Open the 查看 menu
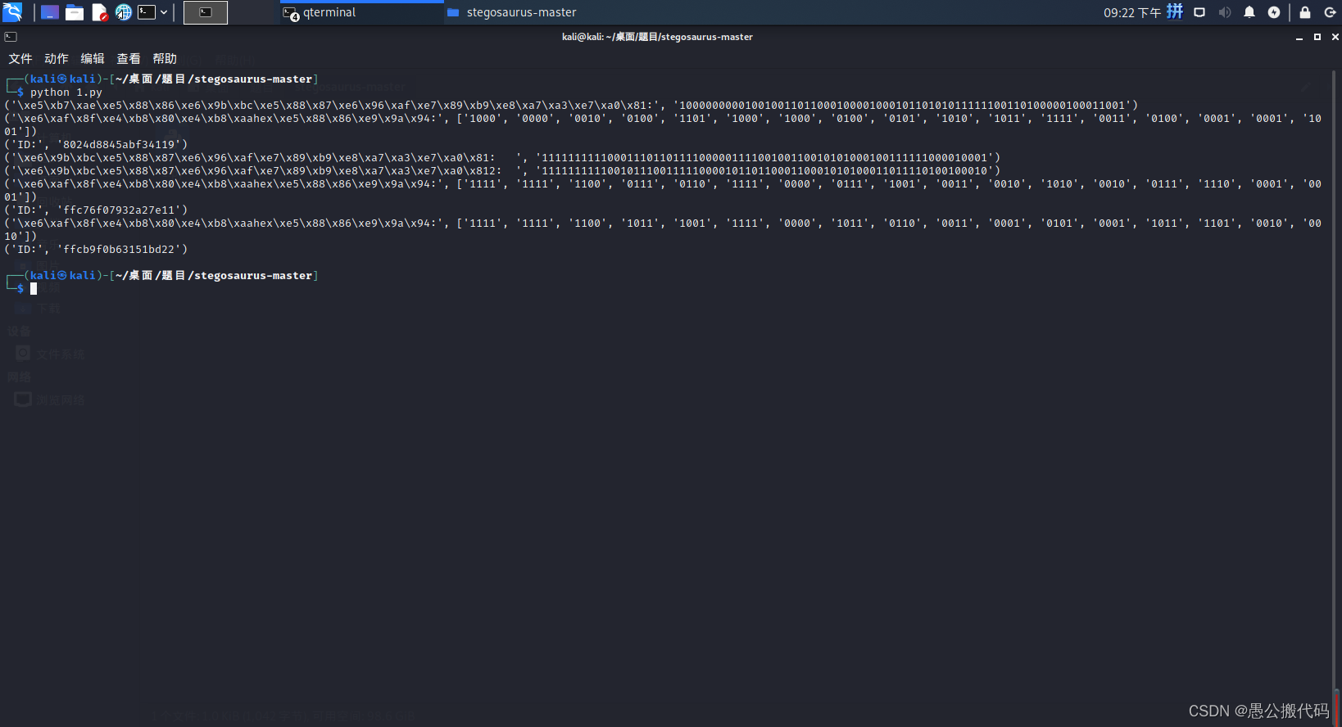 point(129,59)
